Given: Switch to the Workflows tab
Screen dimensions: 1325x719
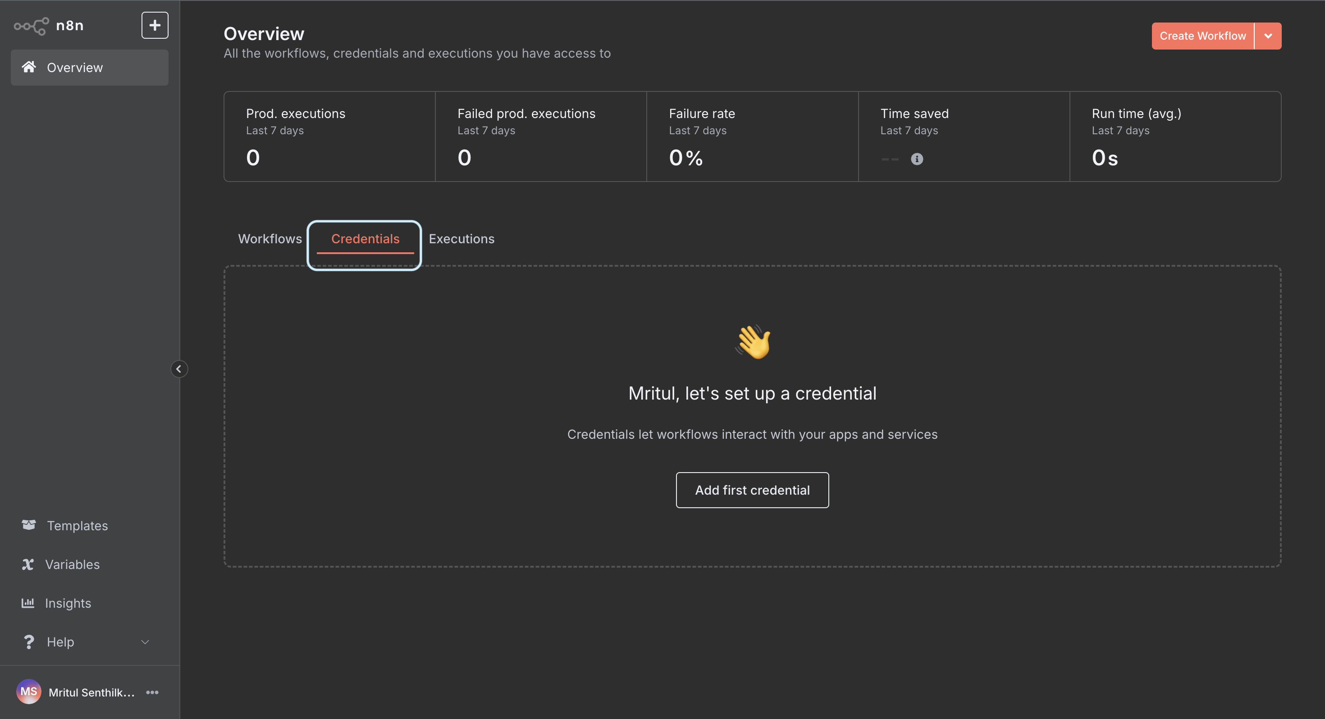Looking at the screenshot, I should [x=270, y=239].
